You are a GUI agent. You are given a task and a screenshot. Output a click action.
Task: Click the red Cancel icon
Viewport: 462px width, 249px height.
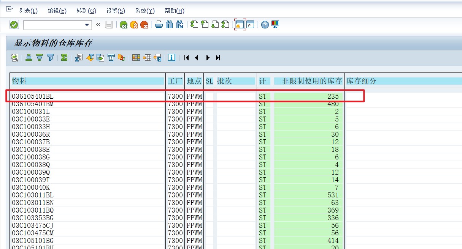[144, 25]
